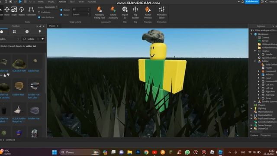Close the Place1 document tab
Viewport: 277px width, 156px height.
click(58, 26)
